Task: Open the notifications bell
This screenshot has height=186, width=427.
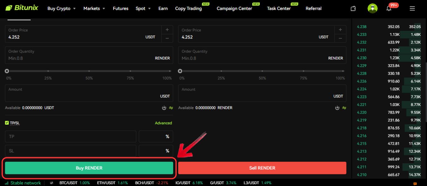Action: (389, 8)
